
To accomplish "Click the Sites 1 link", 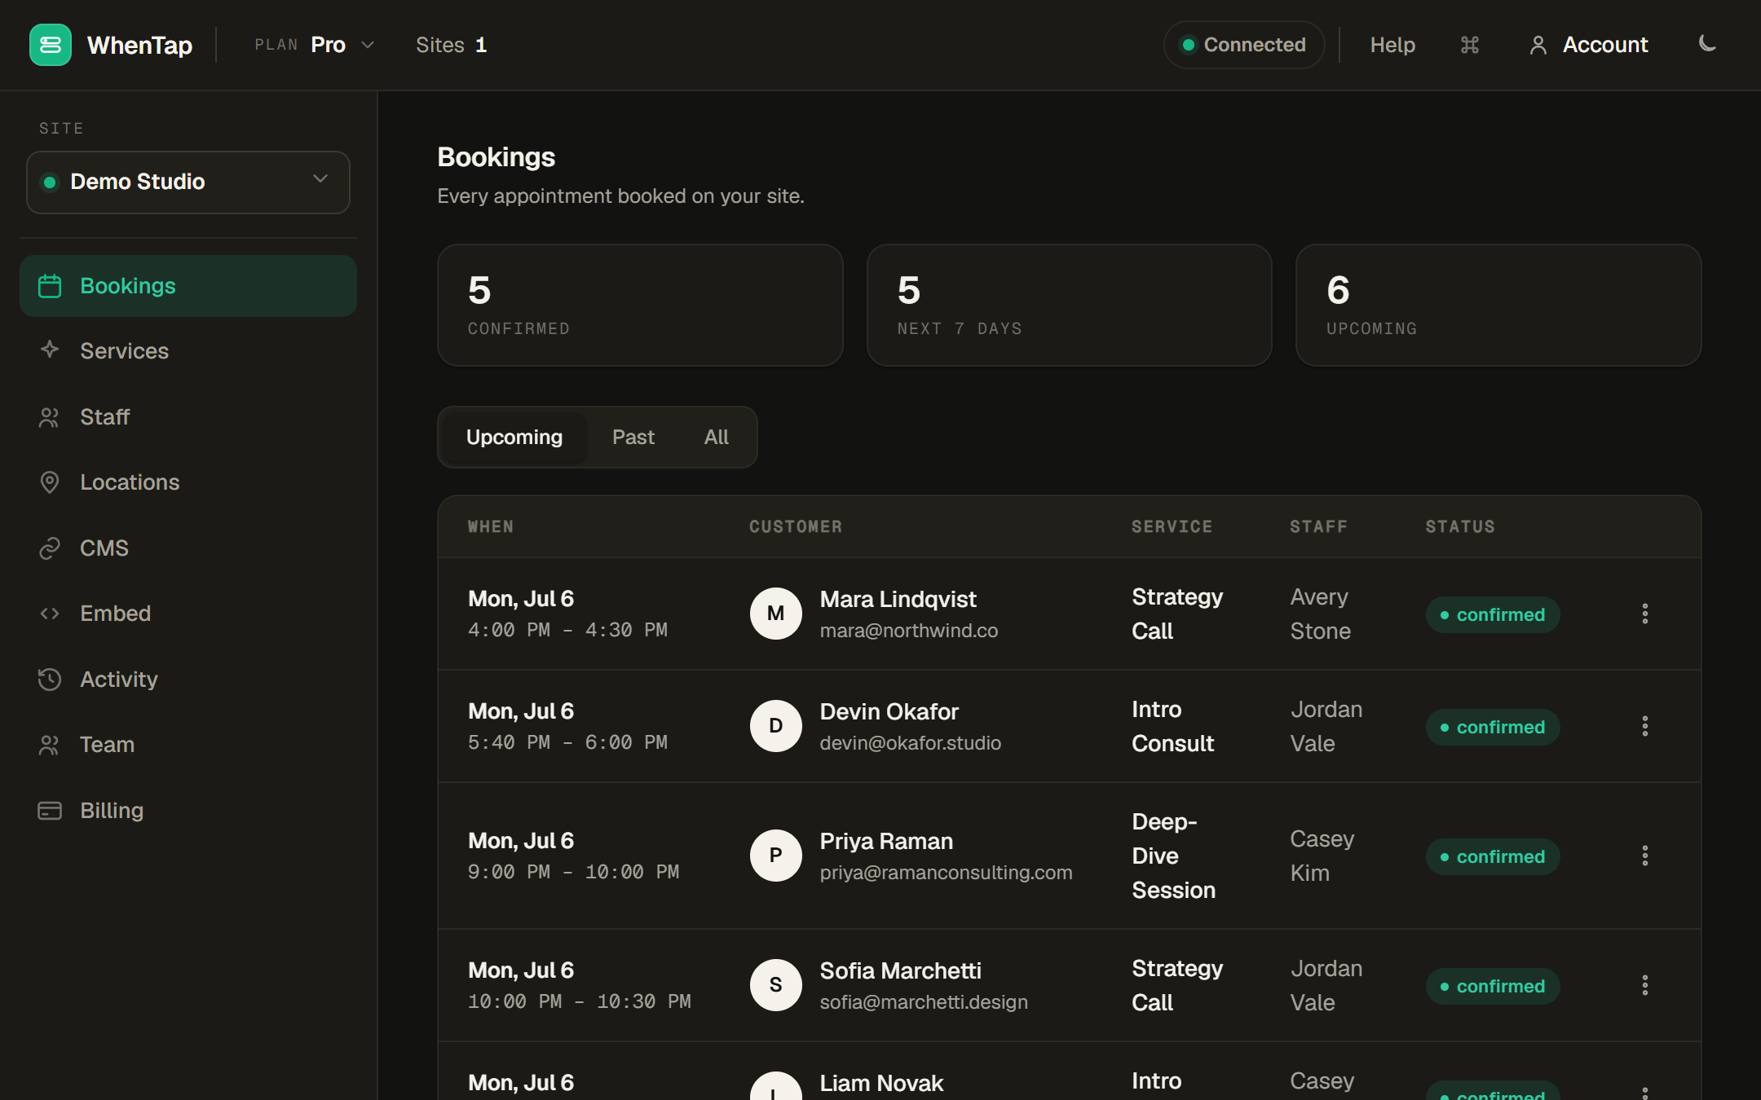I will click(x=451, y=45).
